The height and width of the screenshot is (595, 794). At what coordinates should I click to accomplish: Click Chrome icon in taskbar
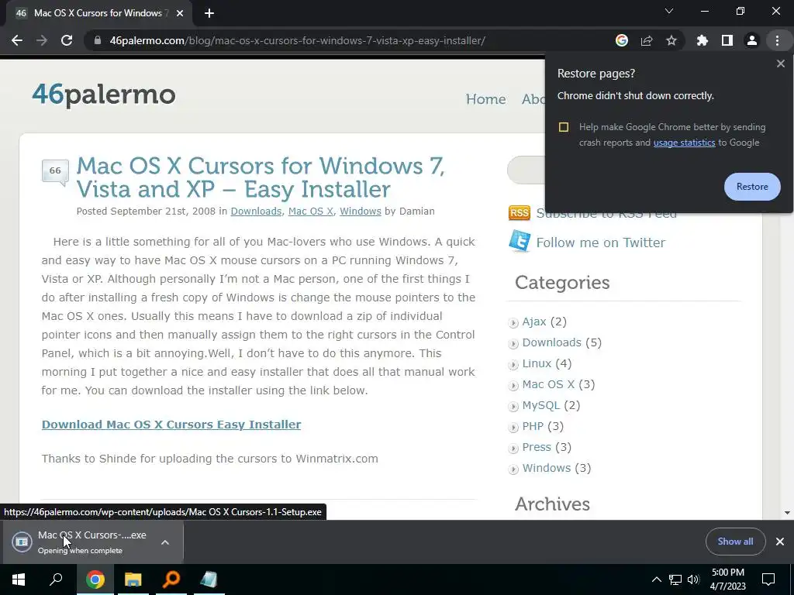95,580
